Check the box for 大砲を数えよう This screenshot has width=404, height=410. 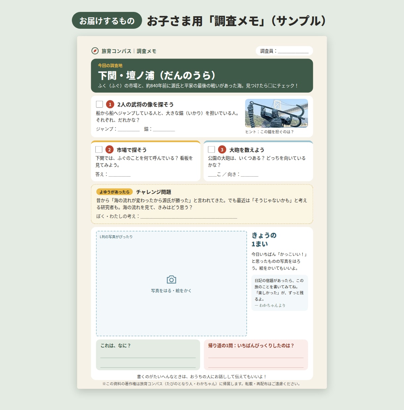211,149
